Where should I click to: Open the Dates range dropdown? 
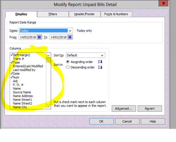pos(70,31)
